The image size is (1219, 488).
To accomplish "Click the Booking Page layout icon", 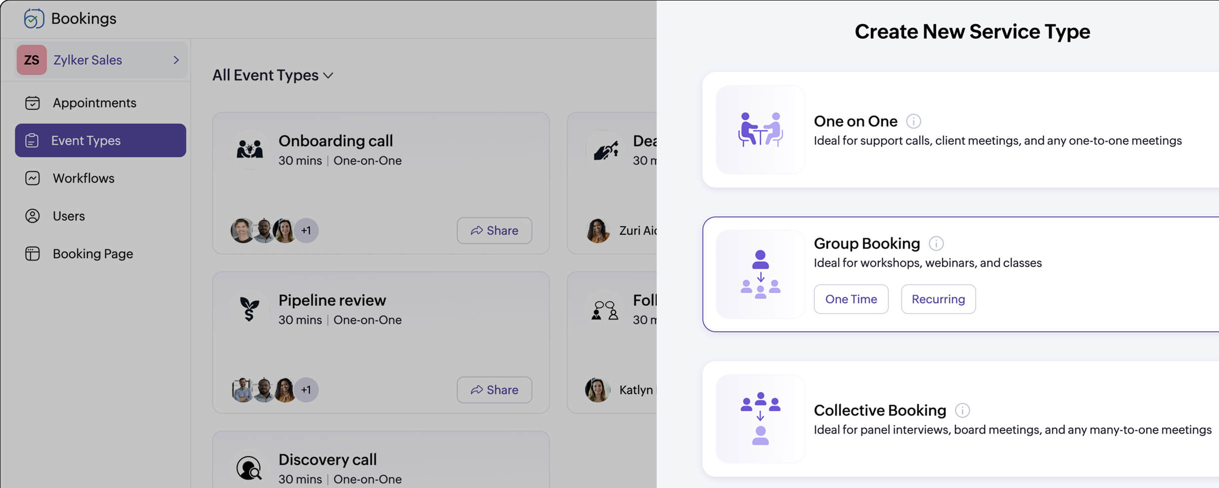I will [32, 254].
